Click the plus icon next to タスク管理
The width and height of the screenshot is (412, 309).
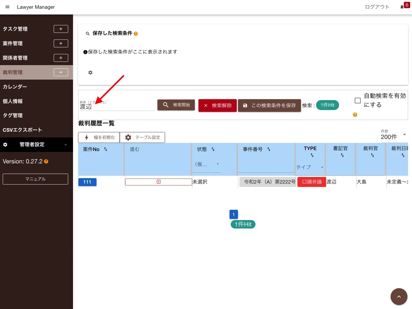tap(61, 29)
